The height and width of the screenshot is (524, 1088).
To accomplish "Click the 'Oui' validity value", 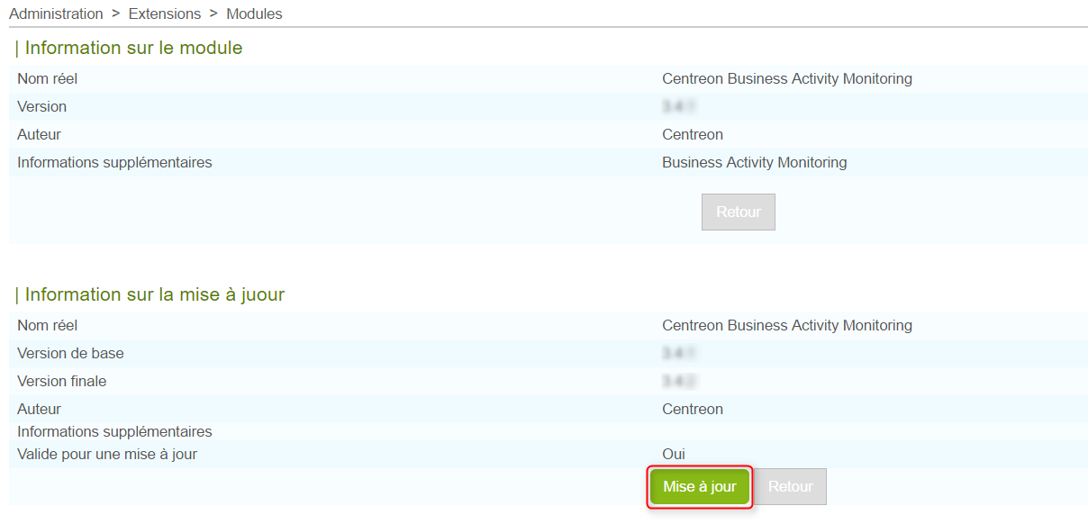I will [x=674, y=454].
